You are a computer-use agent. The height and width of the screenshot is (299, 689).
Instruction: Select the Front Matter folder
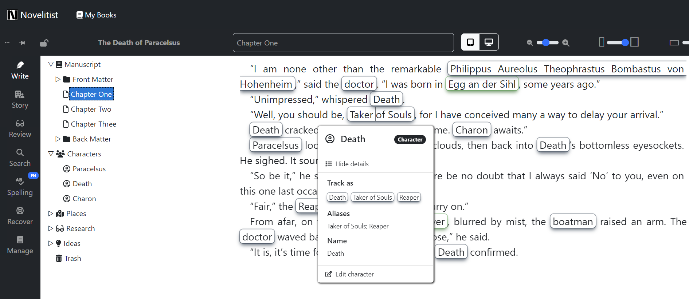[88, 79]
